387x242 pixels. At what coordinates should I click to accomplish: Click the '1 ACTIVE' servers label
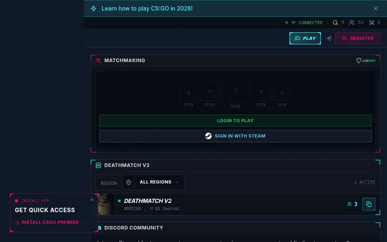[x=364, y=182]
